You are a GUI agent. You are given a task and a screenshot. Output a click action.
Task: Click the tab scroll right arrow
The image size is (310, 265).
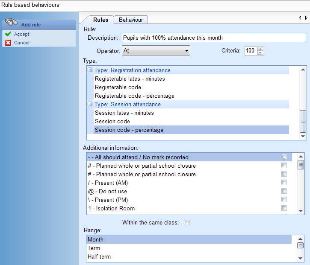pos(306,18)
